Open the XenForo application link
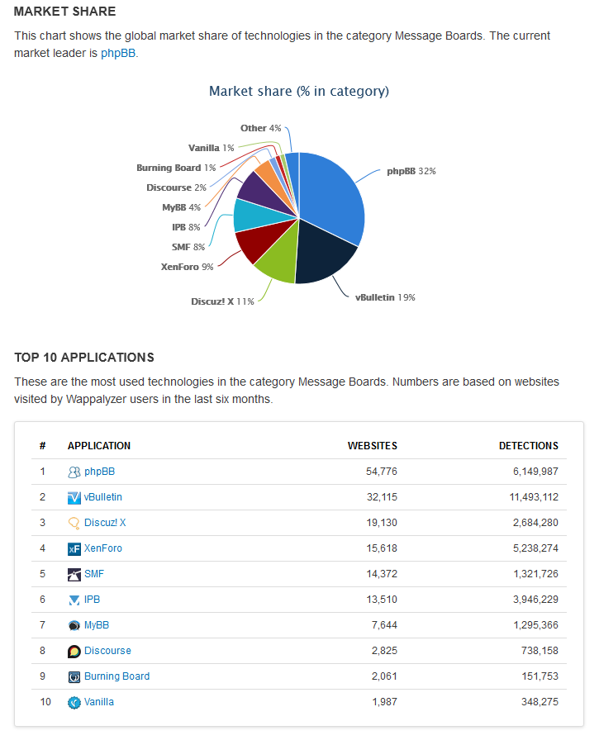599x740 pixels. [103, 548]
